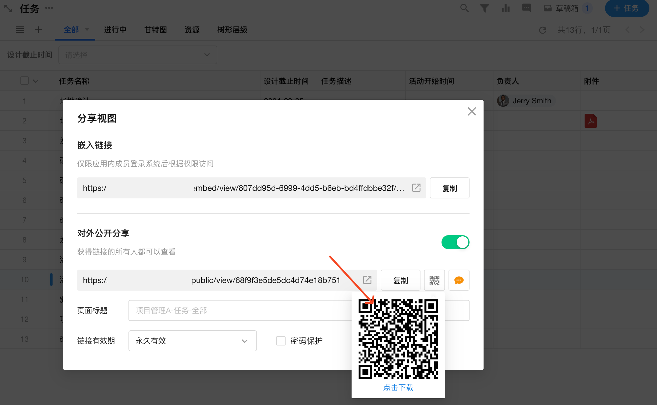Click the search magnifier icon
The width and height of the screenshot is (657, 405).
click(464, 8)
